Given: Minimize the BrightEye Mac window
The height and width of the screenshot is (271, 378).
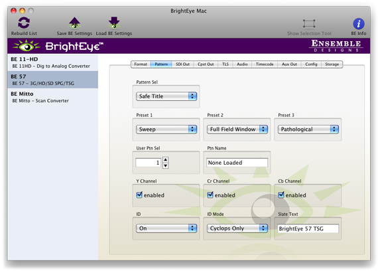Looking at the screenshot, I should [22, 11].
